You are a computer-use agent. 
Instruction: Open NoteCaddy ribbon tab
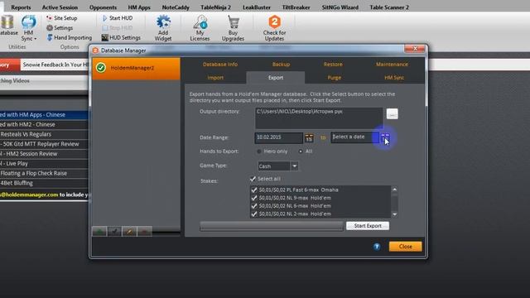[x=176, y=7]
